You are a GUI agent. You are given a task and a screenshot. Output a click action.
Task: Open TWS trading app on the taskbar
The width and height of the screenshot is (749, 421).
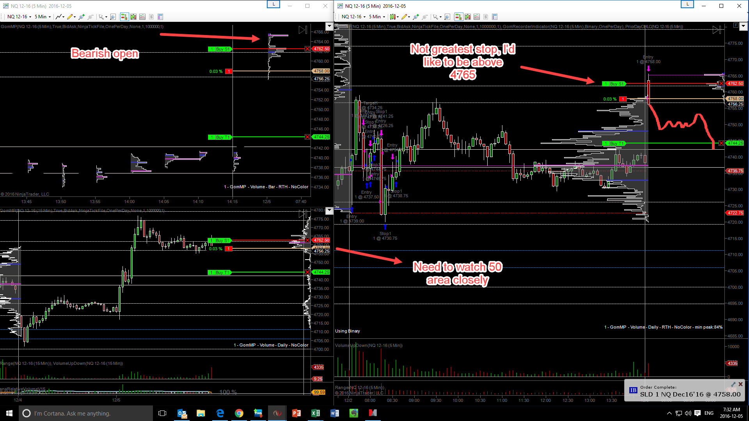tap(258, 413)
